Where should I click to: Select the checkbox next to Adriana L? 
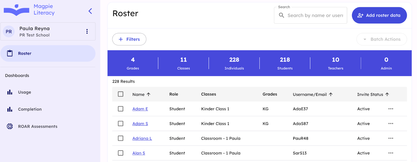(120, 138)
